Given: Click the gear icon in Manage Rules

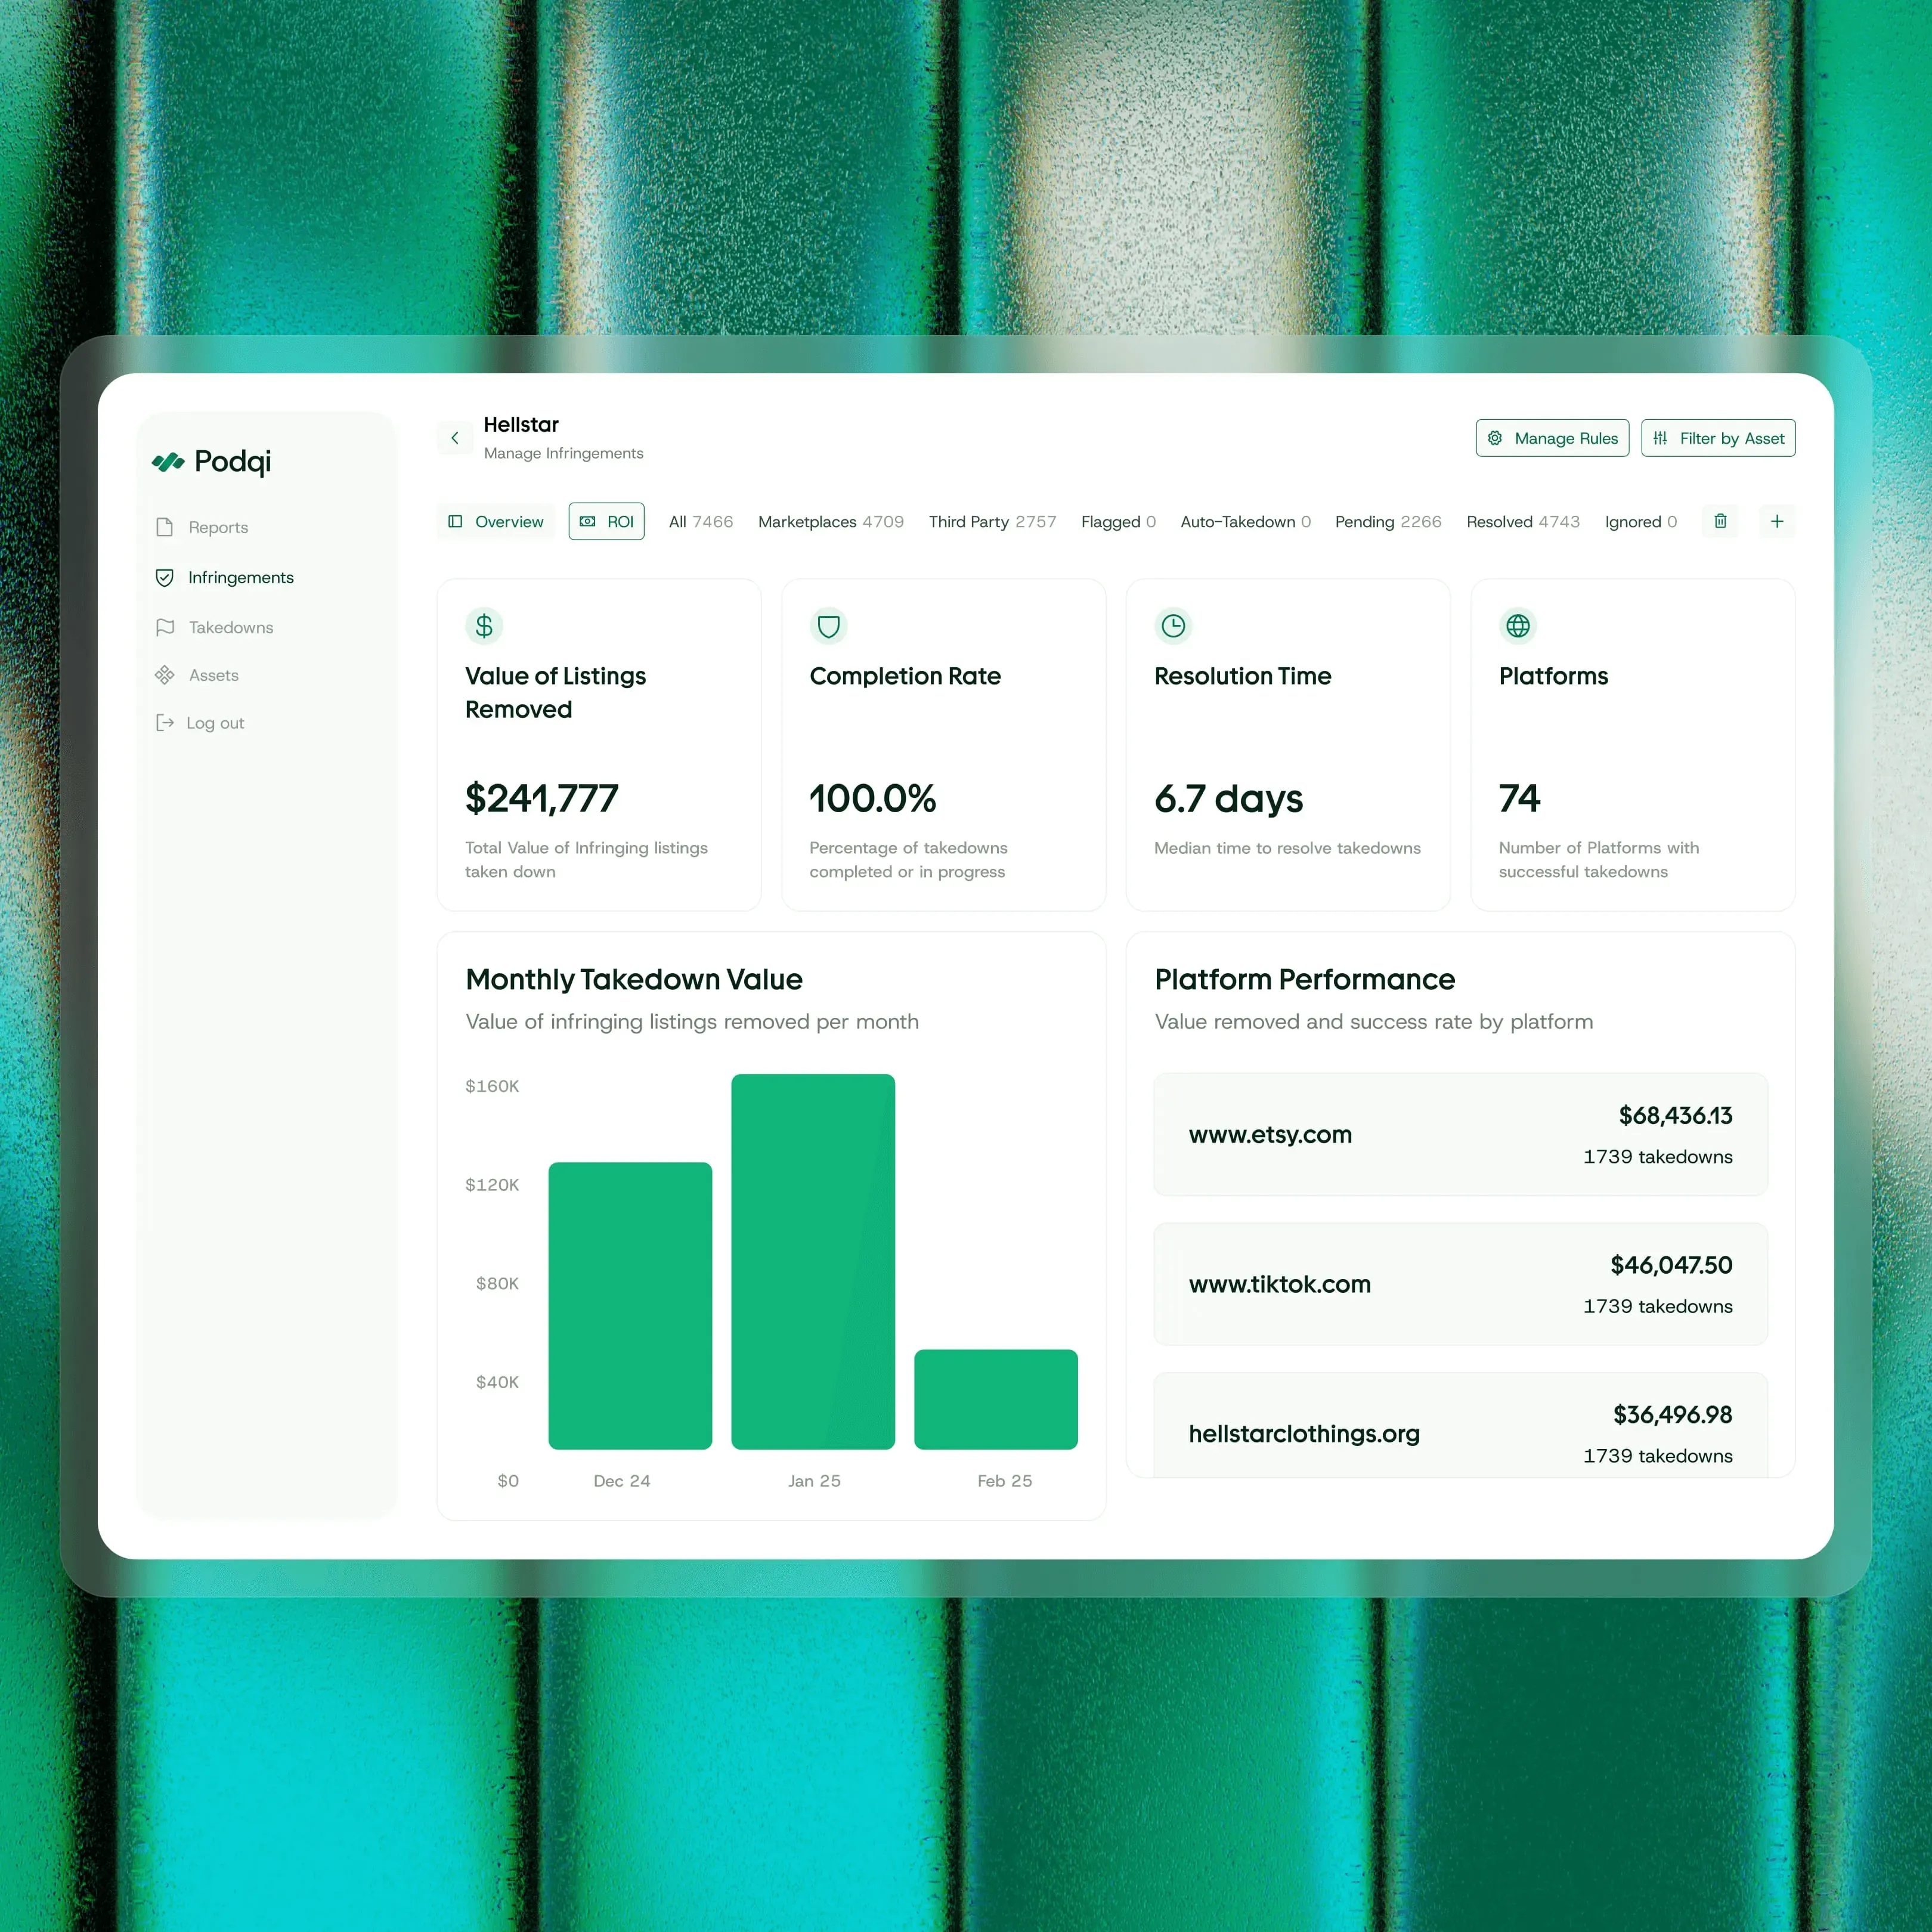Looking at the screenshot, I should [x=1495, y=438].
